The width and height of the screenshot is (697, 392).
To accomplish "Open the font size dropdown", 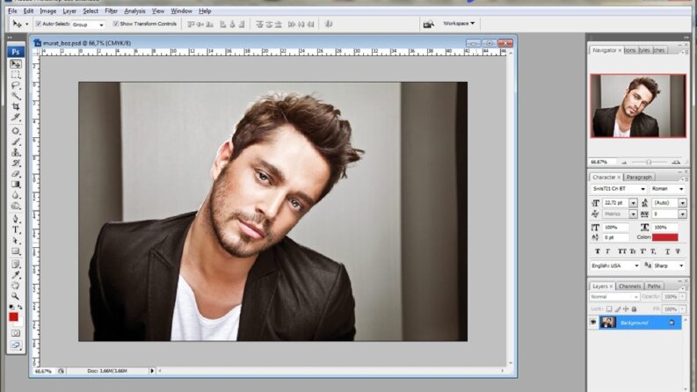I will [633, 203].
